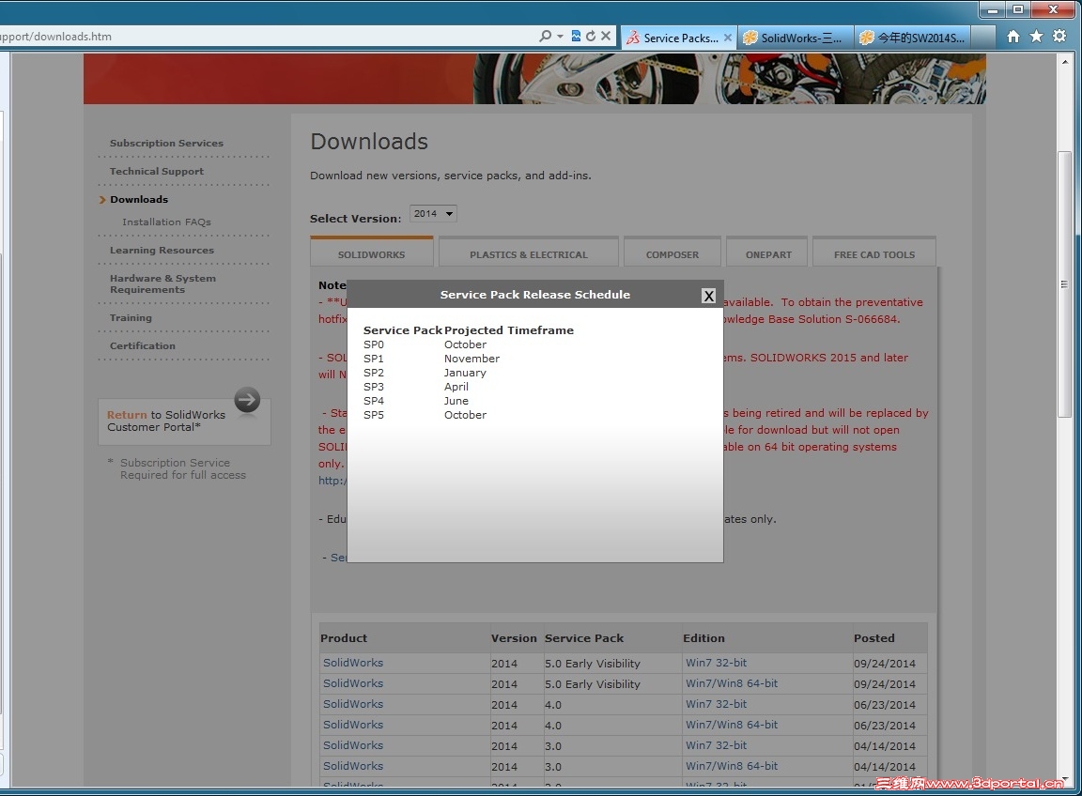Click the scrollbar up arrow
This screenshot has height=796, width=1082.
click(x=1064, y=61)
